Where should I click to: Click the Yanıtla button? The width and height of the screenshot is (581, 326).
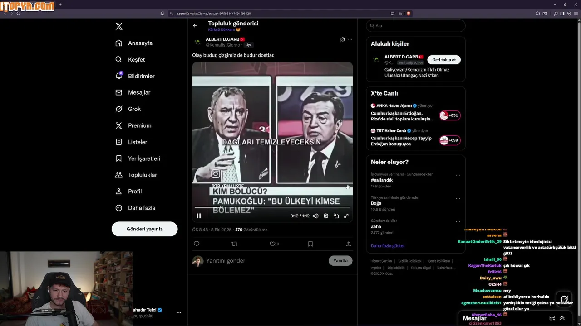[340, 261]
